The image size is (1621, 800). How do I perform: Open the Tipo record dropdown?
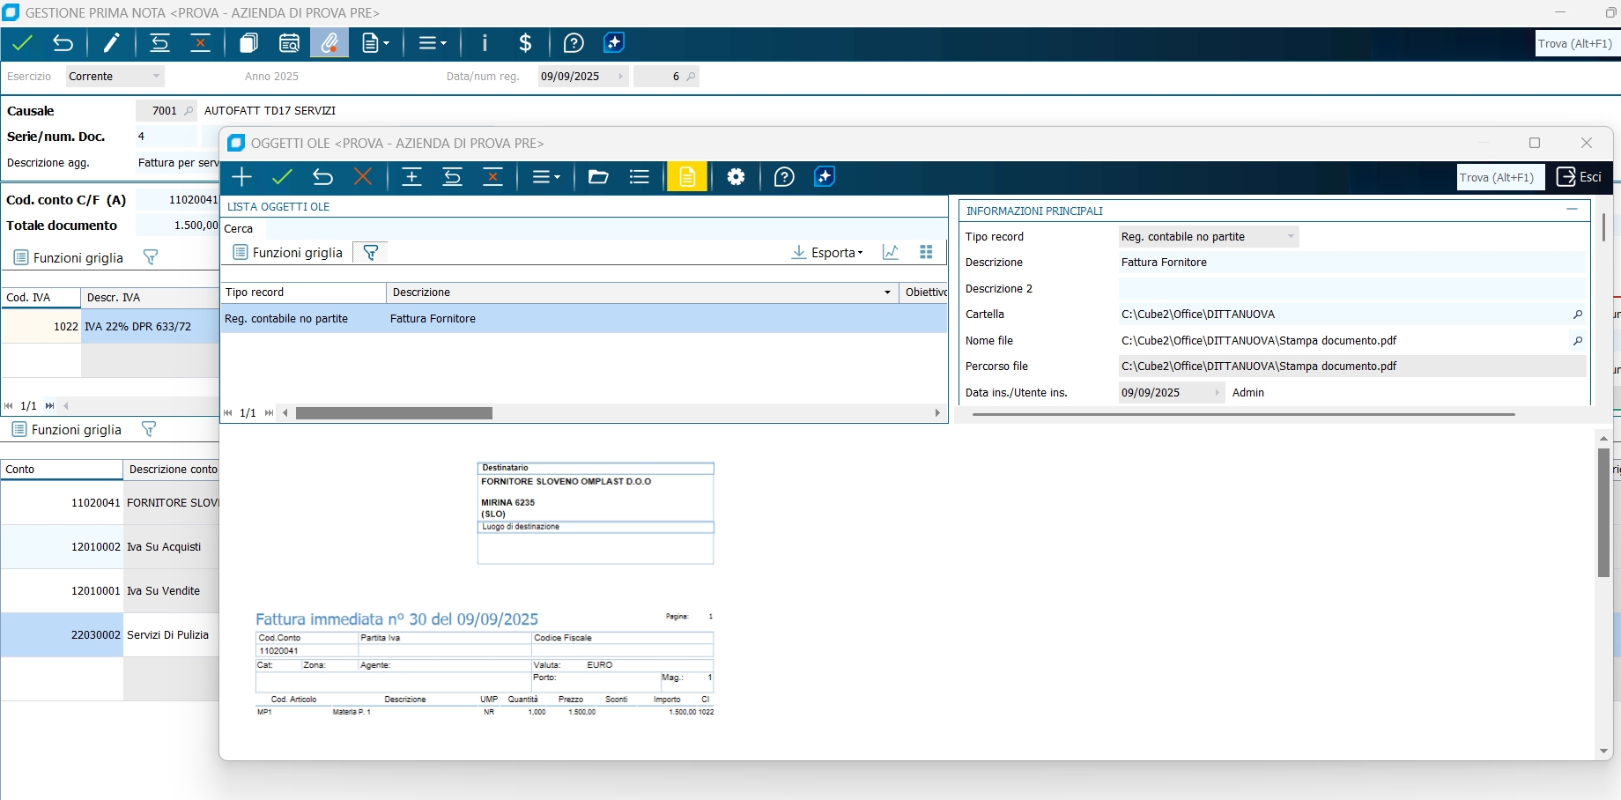coord(1291,237)
